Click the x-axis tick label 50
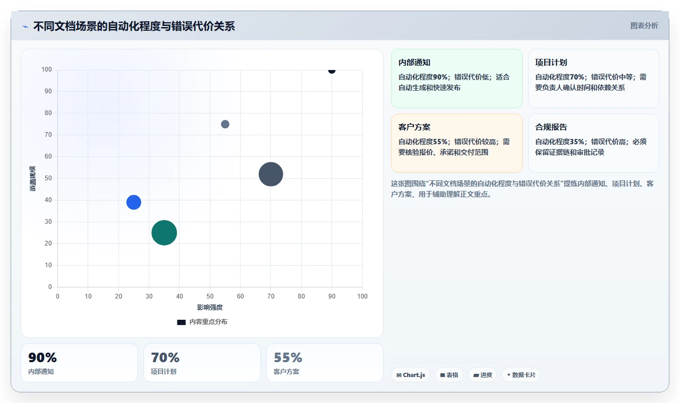680x403 pixels. (x=210, y=296)
